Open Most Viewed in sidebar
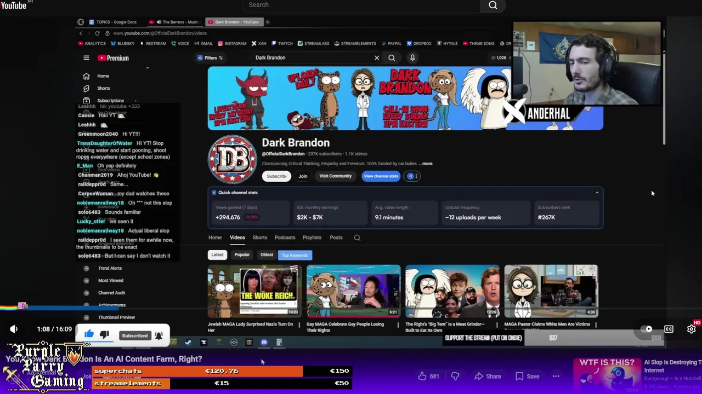The width and height of the screenshot is (702, 394). [110, 280]
